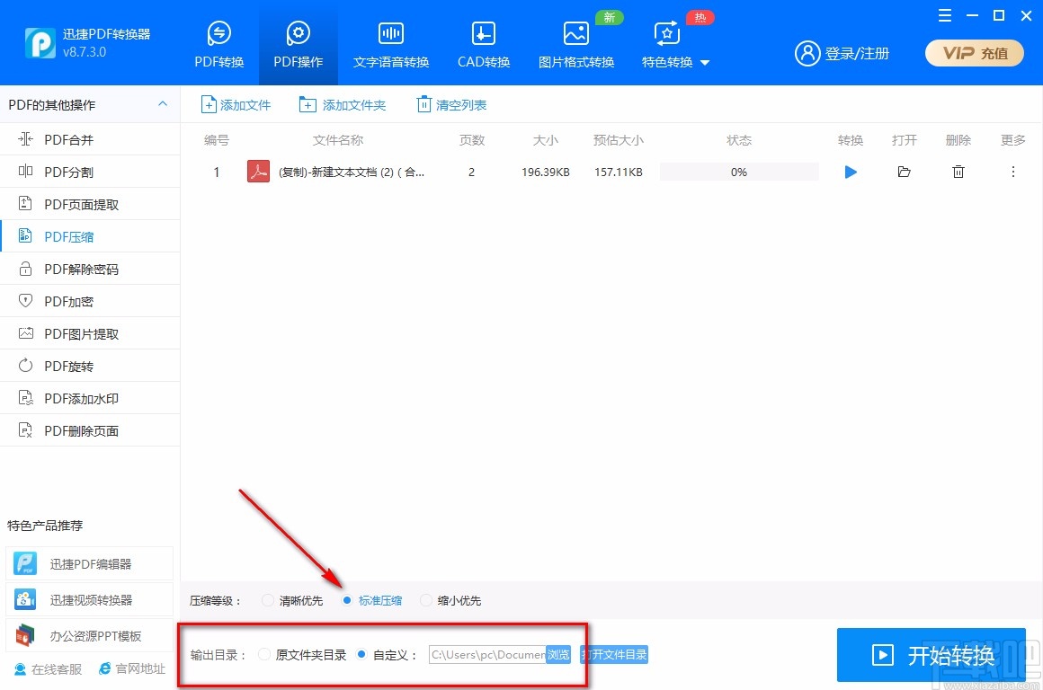Click the 官网地址 website link
Screen dimensions: 1043x690
pyautogui.click(x=131, y=668)
